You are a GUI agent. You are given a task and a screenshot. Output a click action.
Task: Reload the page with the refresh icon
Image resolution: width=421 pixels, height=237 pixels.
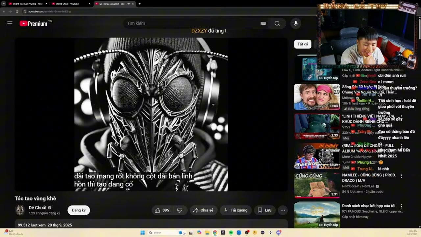click(17, 11)
